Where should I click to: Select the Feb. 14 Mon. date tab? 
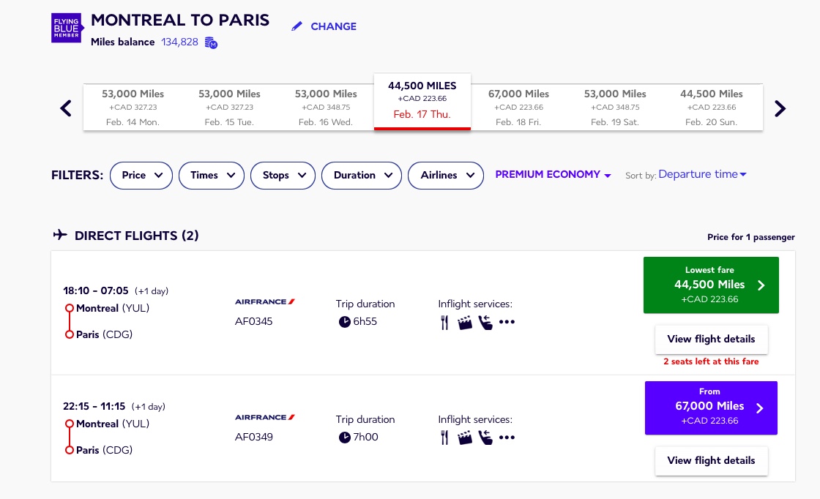tap(133, 108)
